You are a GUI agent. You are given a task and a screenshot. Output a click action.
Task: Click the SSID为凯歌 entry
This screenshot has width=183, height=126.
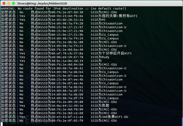[x=100, y=106]
